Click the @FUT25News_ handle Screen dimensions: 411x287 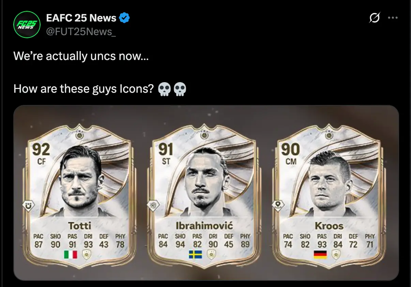(81, 31)
